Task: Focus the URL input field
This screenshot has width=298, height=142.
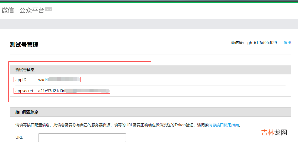Action: [x=82, y=137]
